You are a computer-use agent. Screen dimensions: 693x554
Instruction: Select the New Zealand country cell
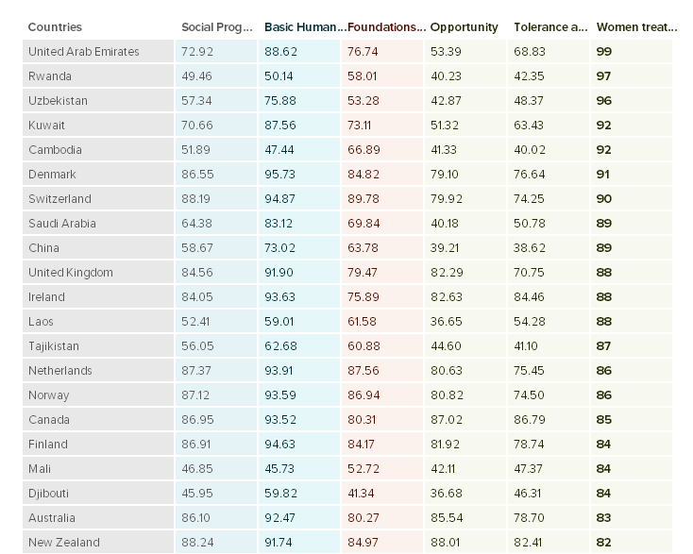pos(63,543)
